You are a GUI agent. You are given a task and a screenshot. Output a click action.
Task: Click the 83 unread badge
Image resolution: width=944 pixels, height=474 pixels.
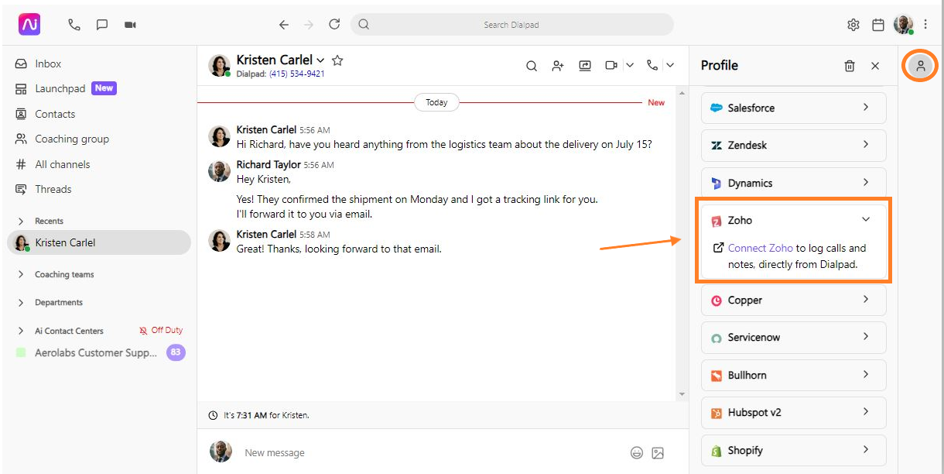[x=176, y=352]
